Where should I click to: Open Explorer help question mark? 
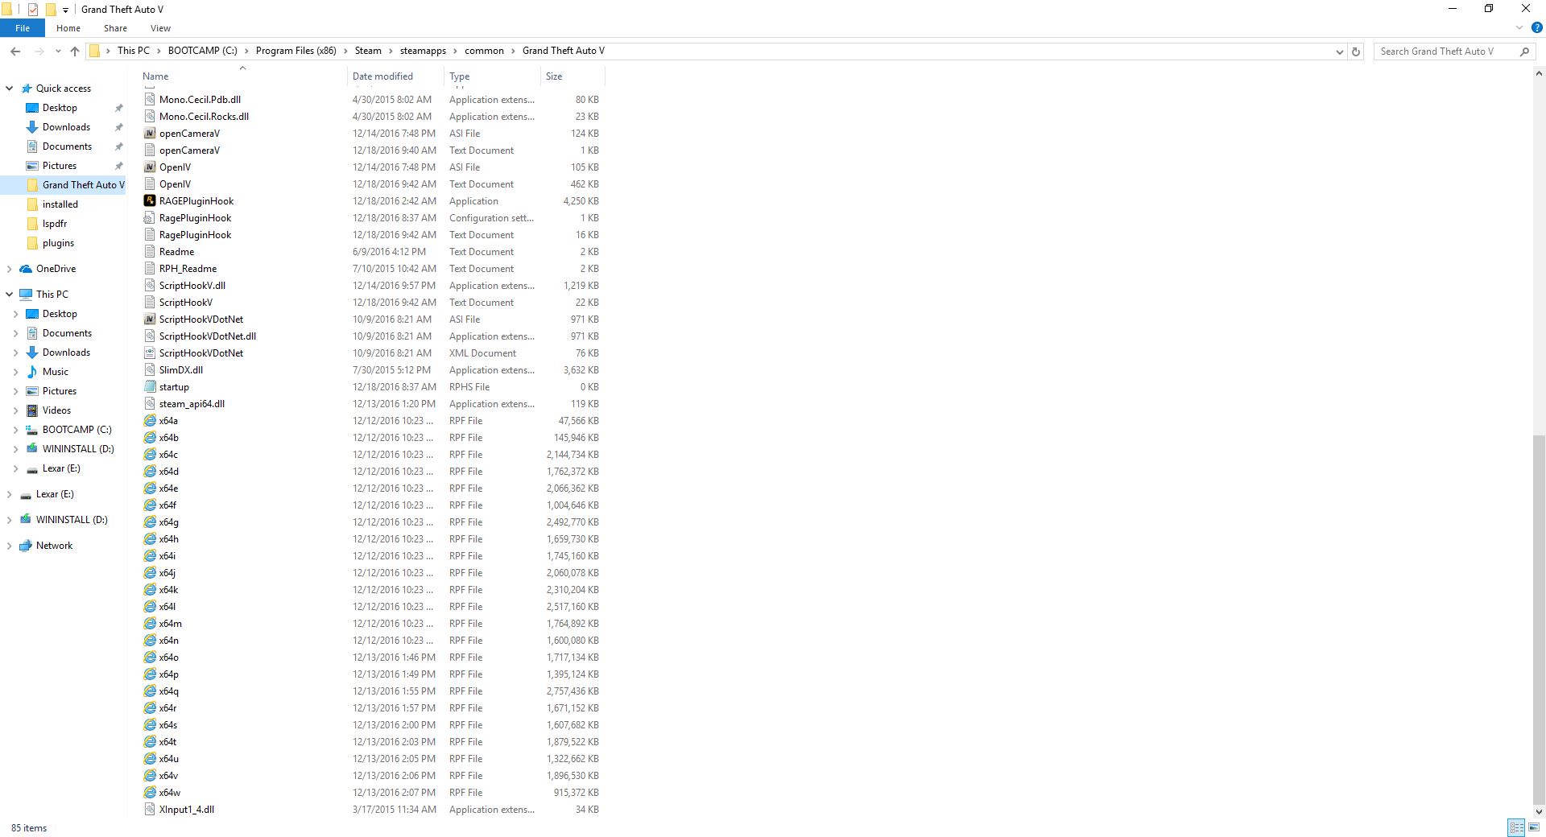(x=1536, y=27)
